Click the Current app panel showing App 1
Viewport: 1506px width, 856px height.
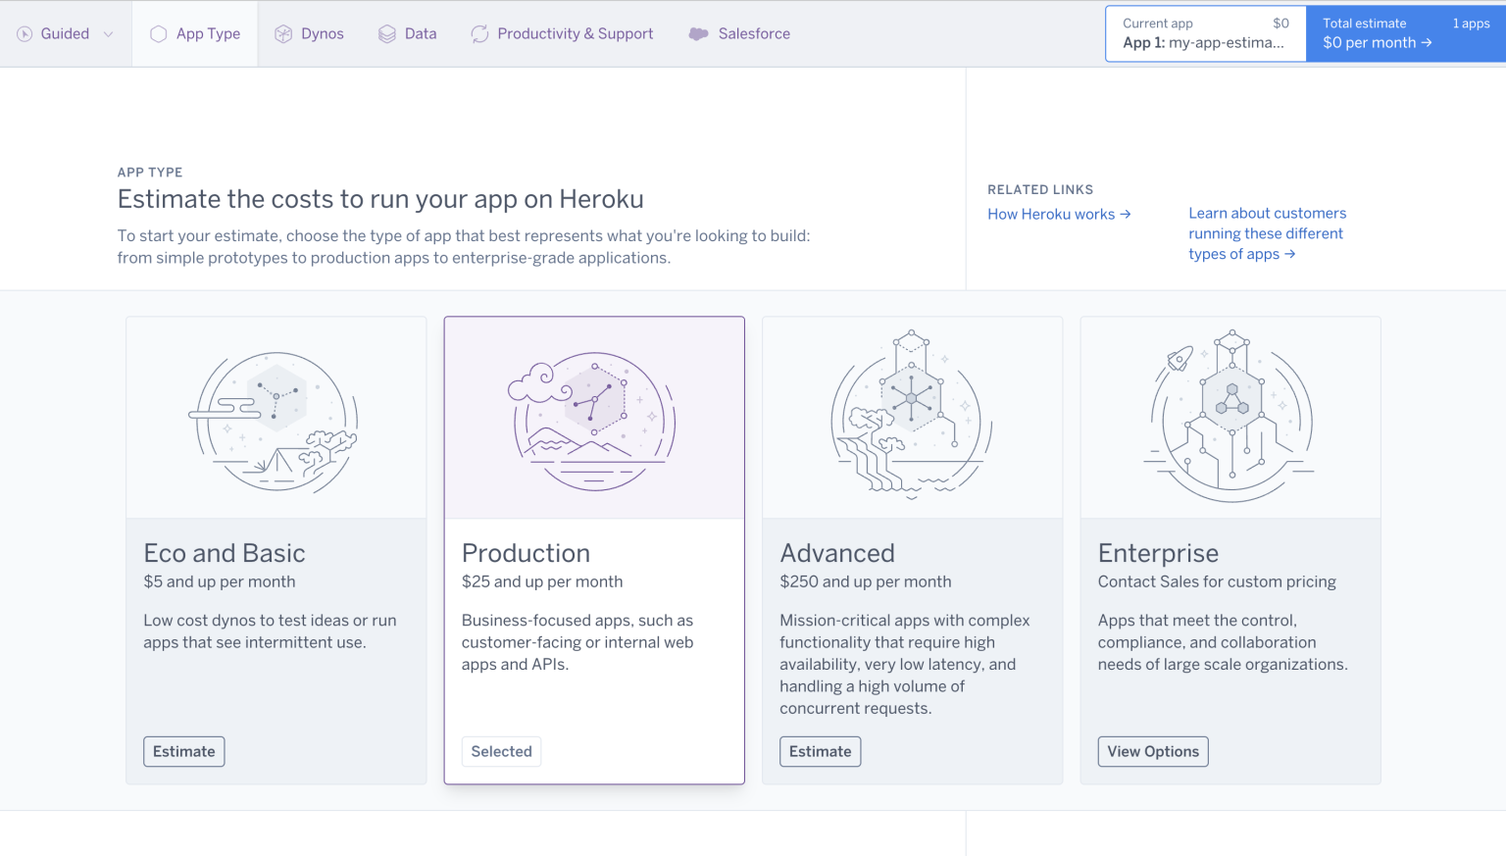(1205, 33)
